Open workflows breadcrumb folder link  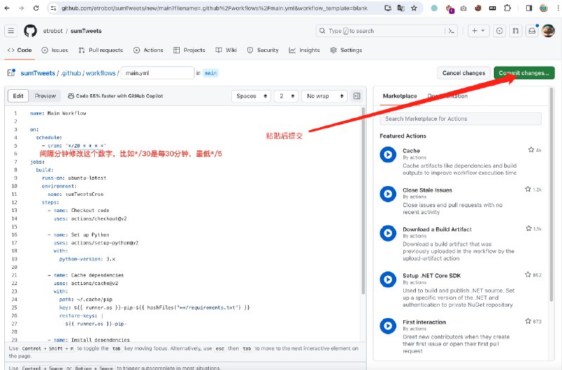point(100,73)
